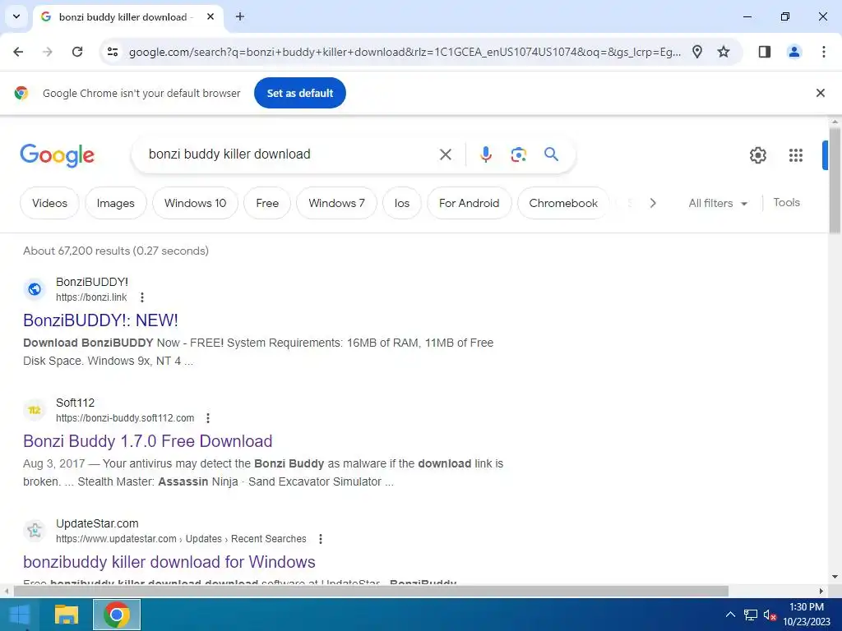Open more options for bonzi.link result
842x631 pixels.
tap(141, 297)
